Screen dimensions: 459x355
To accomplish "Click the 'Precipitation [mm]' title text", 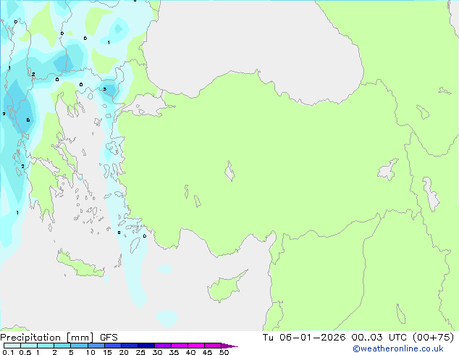I will coord(46,338).
